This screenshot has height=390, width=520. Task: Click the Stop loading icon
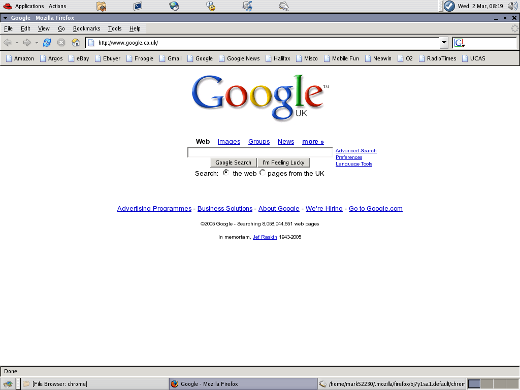[61, 42]
